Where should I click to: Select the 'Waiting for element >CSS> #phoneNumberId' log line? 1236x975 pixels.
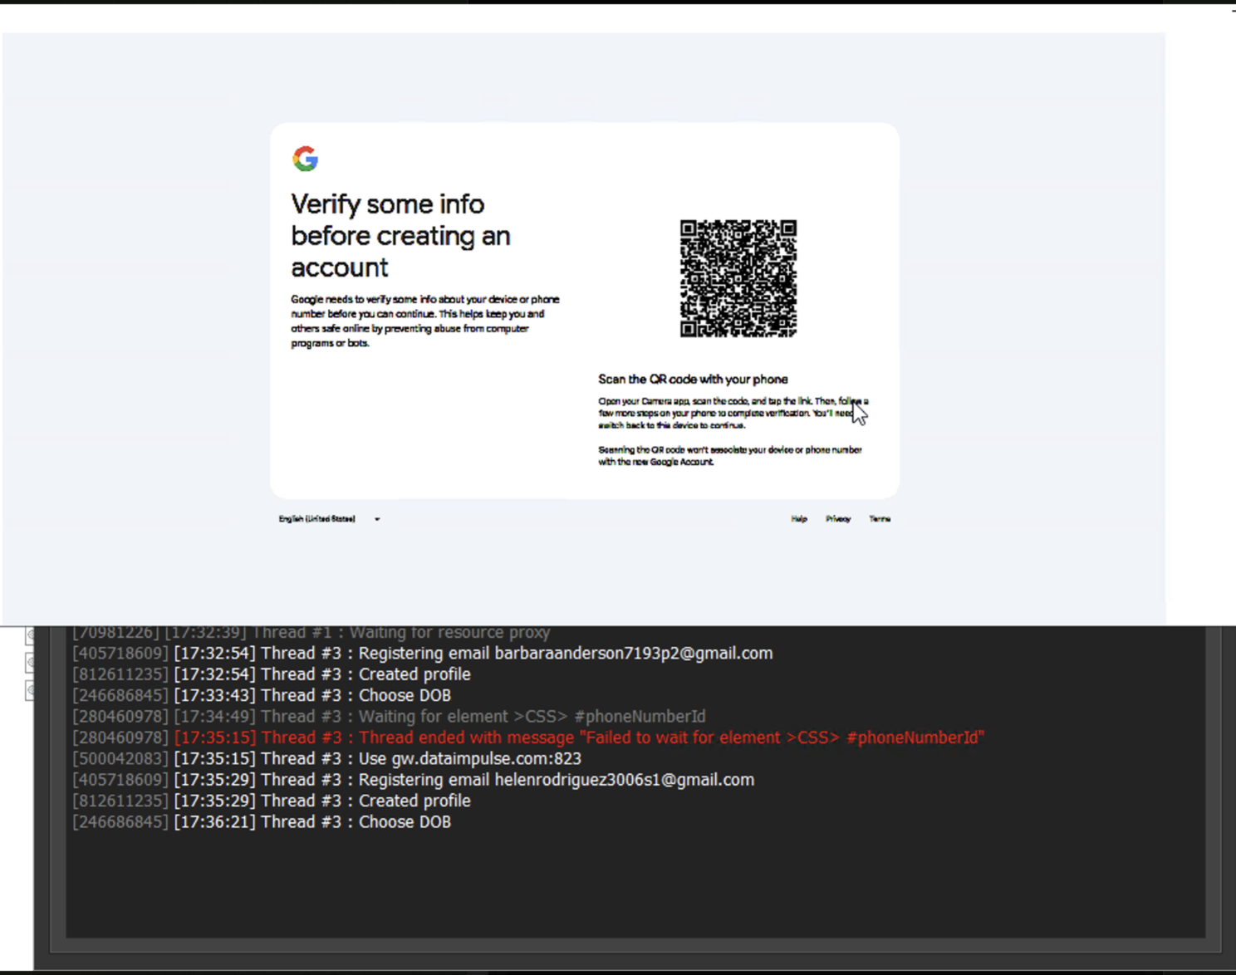point(389,717)
